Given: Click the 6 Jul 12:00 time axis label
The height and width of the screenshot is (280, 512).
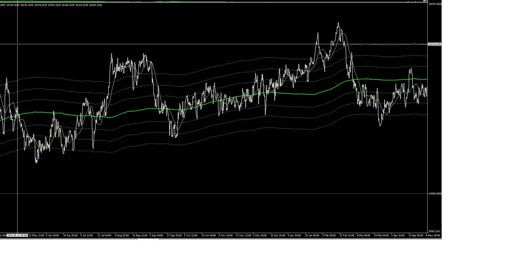Looking at the screenshot, I should click(x=87, y=235).
